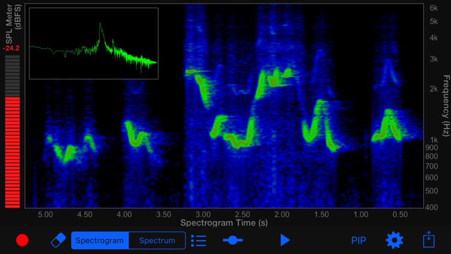Select the 6k frequency axis tick

[x=434, y=8]
